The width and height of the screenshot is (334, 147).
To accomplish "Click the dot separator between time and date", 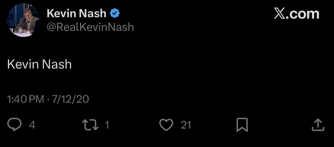I will point(48,99).
